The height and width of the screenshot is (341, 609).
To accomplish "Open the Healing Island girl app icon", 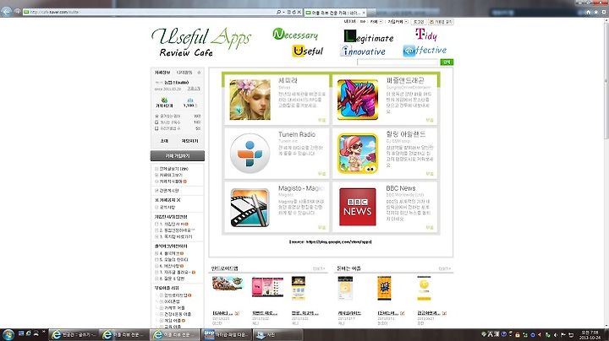I will tap(357, 153).
